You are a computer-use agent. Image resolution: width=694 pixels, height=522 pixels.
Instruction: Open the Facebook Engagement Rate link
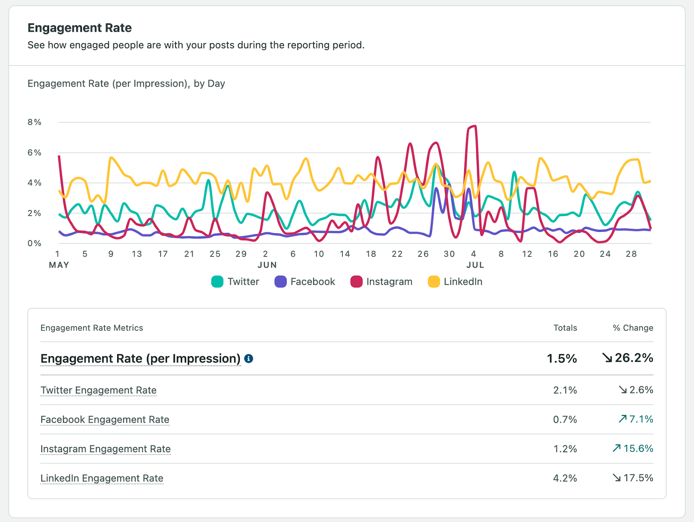point(105,420)
